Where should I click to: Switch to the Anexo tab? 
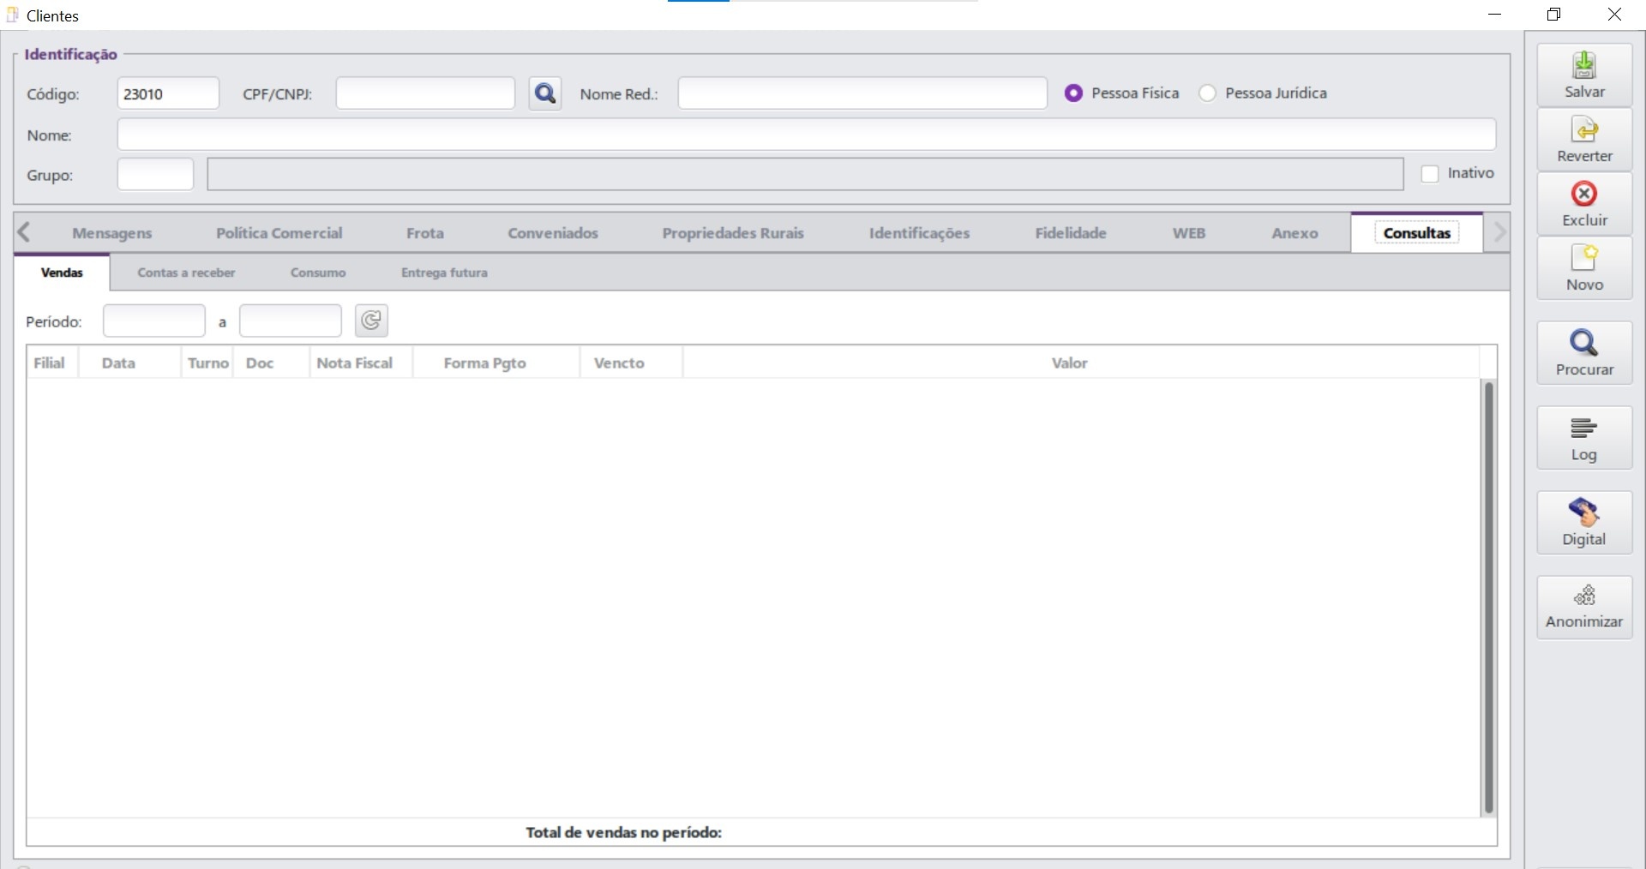point(1295,233)
